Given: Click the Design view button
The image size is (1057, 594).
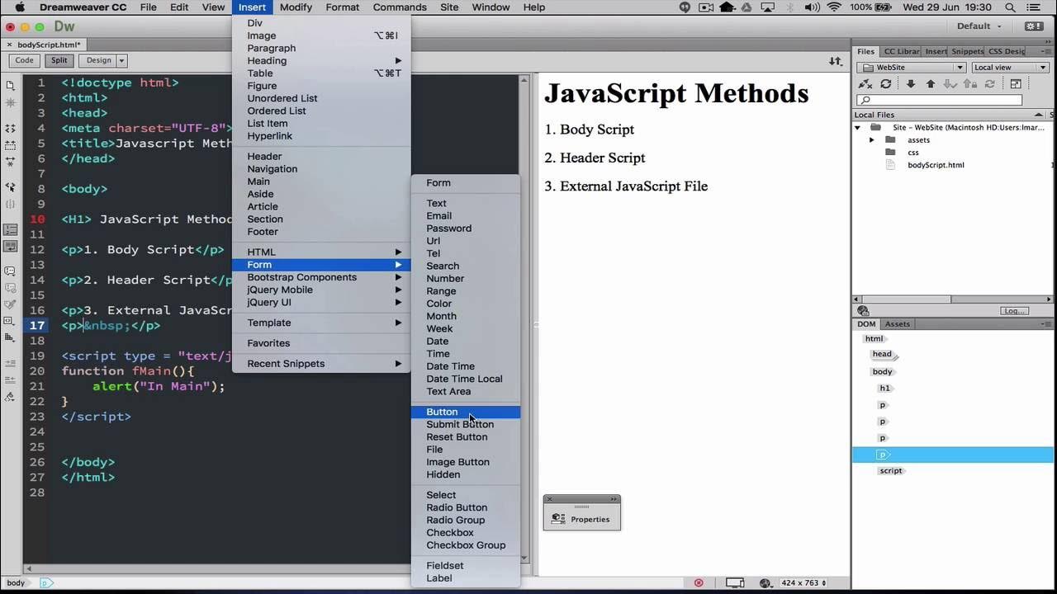Looking at the screenshot, I should (98, 60).
